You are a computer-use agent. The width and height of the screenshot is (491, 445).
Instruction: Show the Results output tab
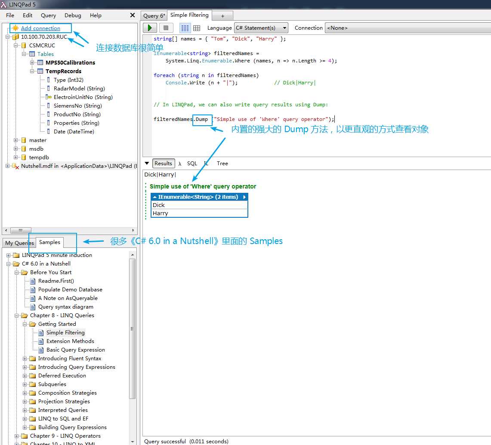click(x=163, y=164)
